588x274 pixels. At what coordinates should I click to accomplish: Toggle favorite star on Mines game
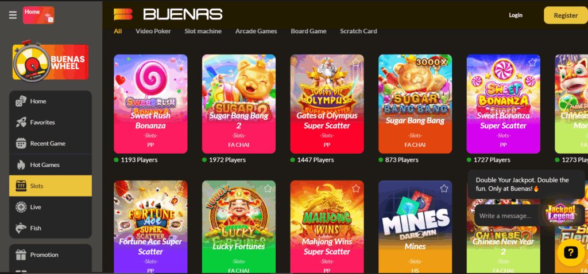(x=444, y=188)
